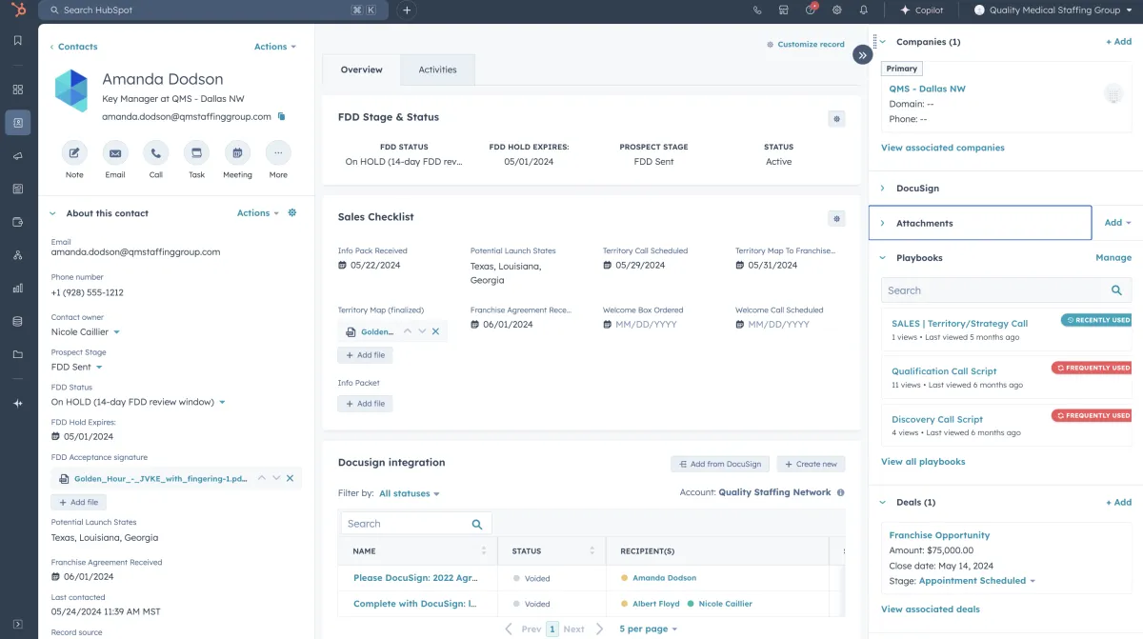
Task: Open the Contact owner Nicole Caillier dropdown
Action: pos(86,332)
